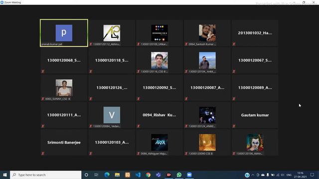Click the 13000120104_Ankit profile photo
Screen dimensions: 319x179
(207, 60)
